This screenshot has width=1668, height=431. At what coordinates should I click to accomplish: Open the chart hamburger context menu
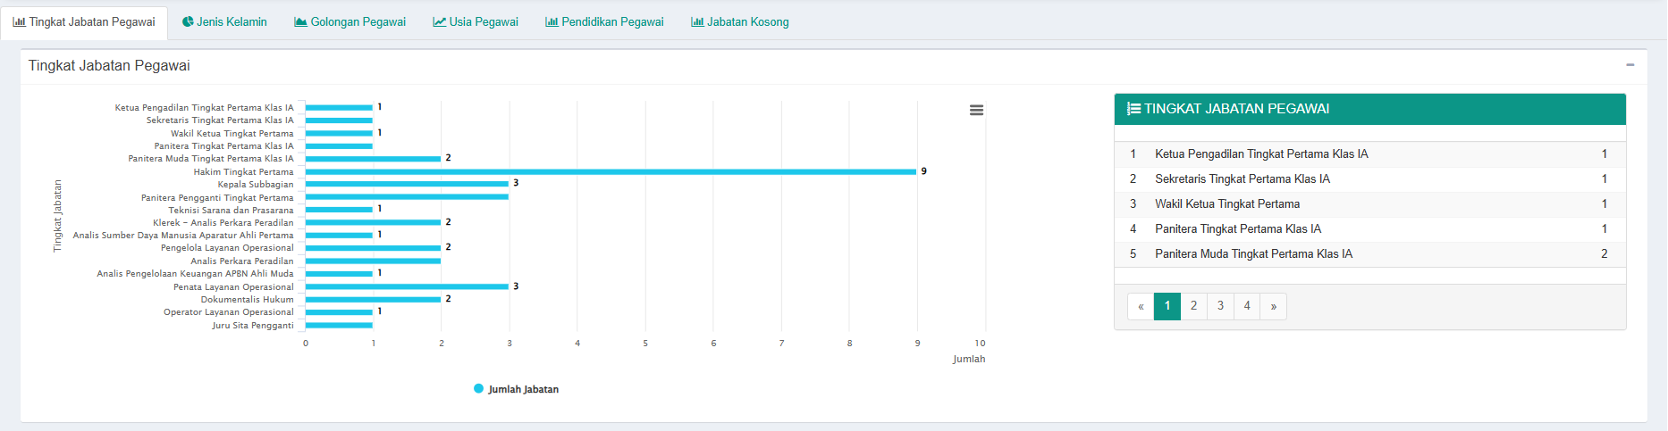click(x=976, y=110)
